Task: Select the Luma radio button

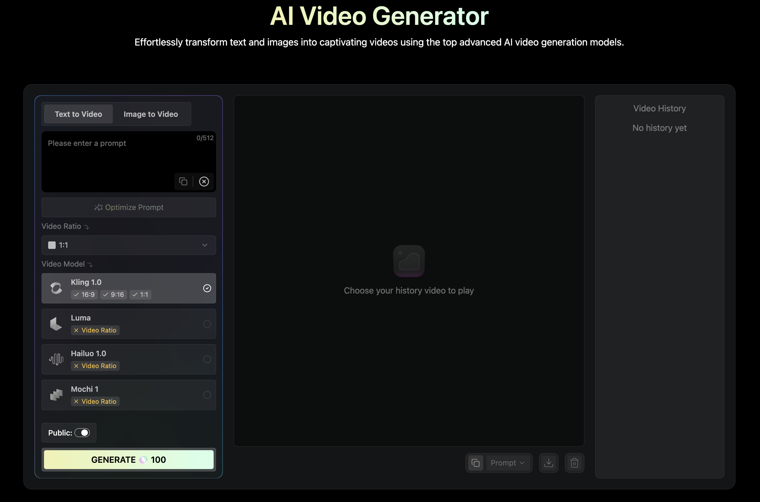Action: point(207,324)
